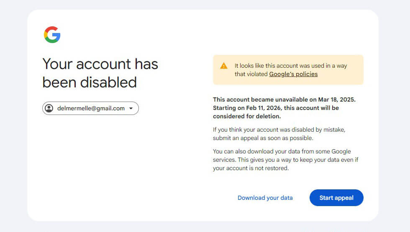Click the orange warning triangle icon

tap(224, 66)
